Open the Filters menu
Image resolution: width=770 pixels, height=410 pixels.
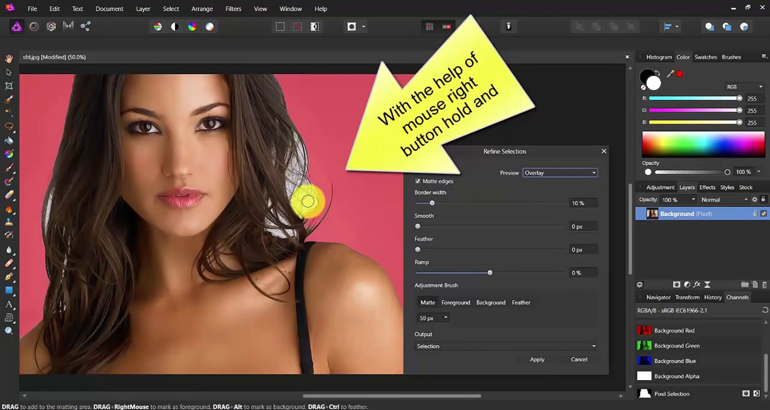[233, 9]
